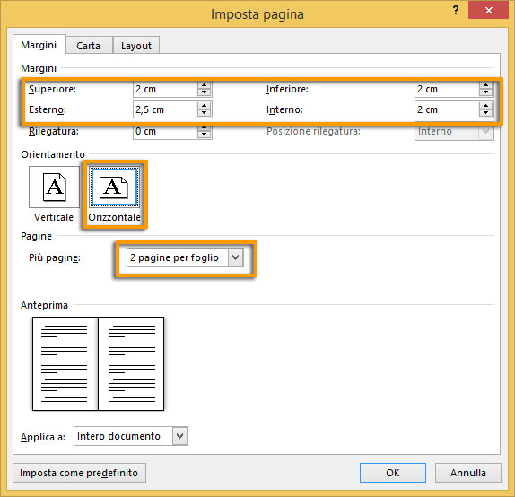Open the Più pagine dropdown
515x497 pixels.
(x=235, y=257)
